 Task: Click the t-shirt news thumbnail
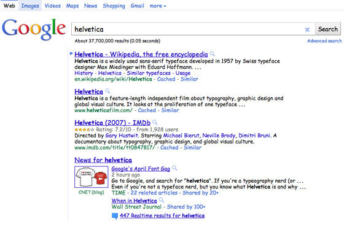[x=92, y=177]
